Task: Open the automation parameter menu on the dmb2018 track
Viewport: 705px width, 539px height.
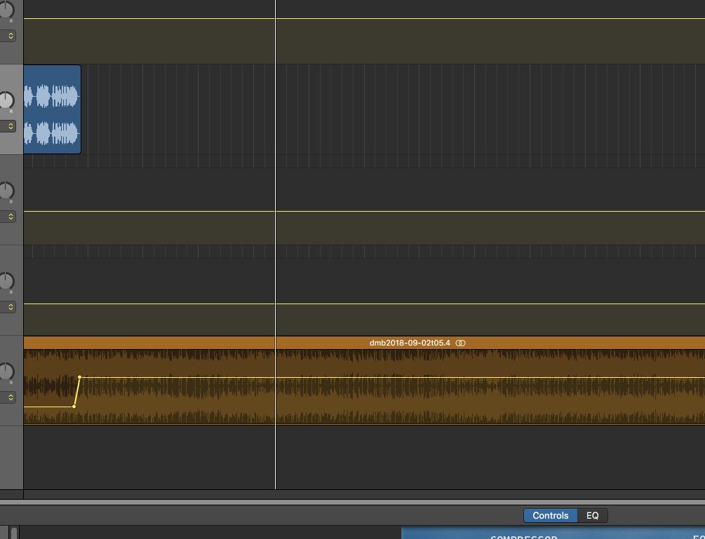Action: click(x=8, y=397)
